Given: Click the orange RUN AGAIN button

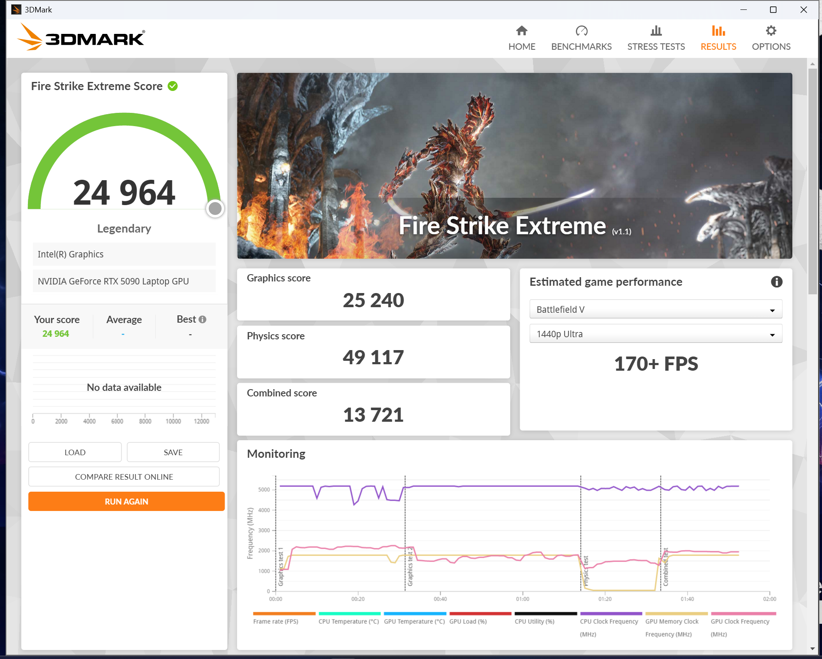Looking at the screenshot, I should click(x=126, y=502).
